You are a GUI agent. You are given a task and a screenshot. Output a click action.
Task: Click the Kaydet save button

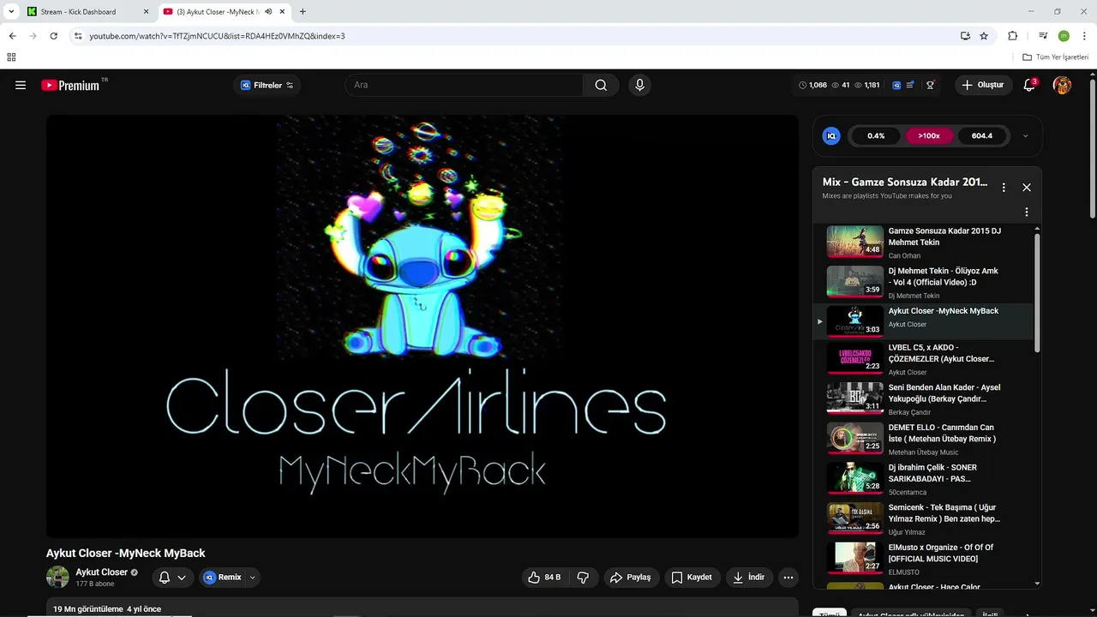pyautogui.click(x=692, y=578)
